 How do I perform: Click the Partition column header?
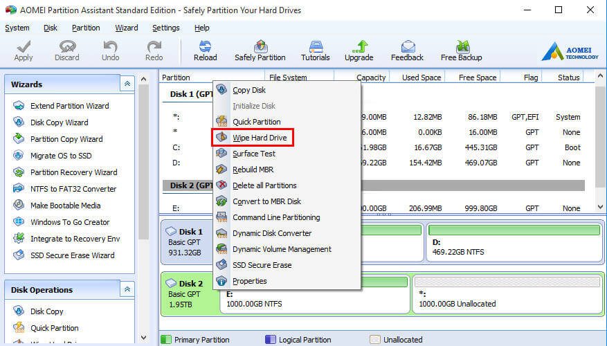(176, 78)
